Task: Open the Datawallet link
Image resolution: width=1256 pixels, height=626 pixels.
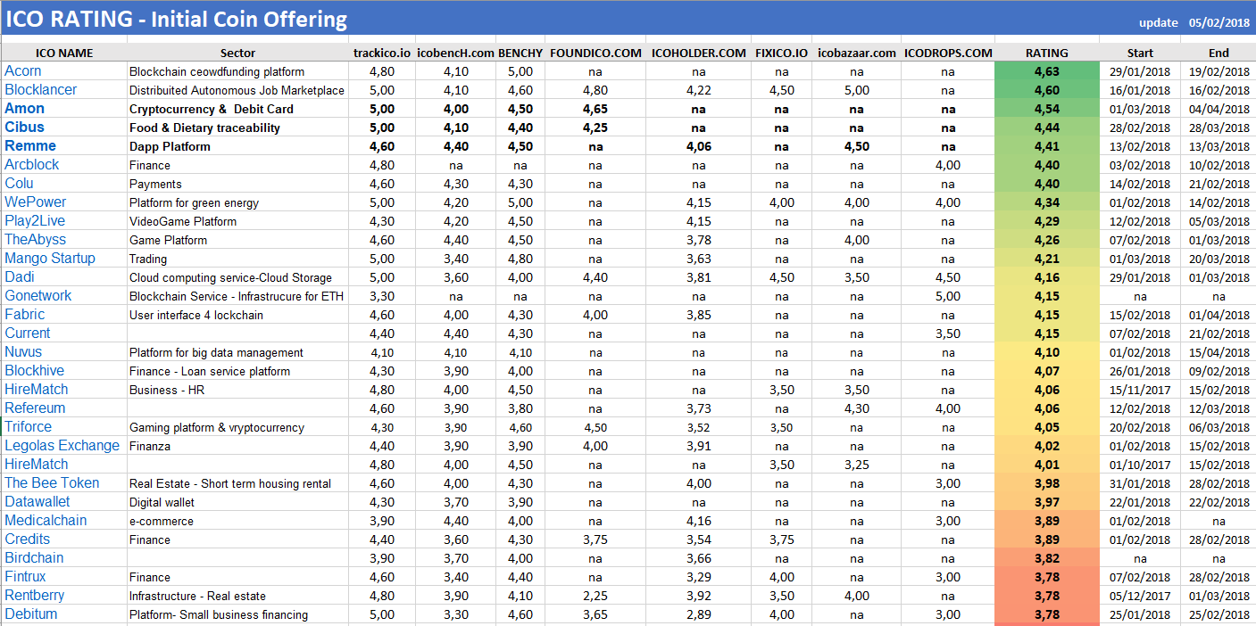Action: pyautogui.click(x=37, y=502)
